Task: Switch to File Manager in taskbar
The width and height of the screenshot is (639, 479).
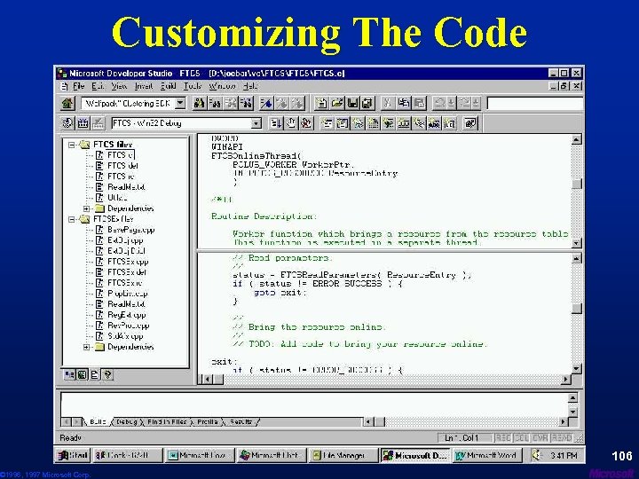Action: tap(343, 455)
